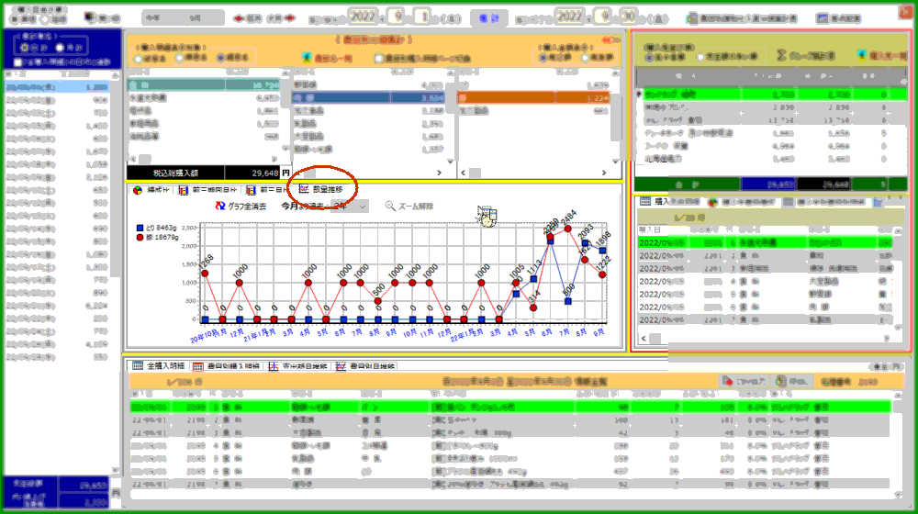
Task: Select the third radio in orange panel's left group
Action: pos(220,58)
